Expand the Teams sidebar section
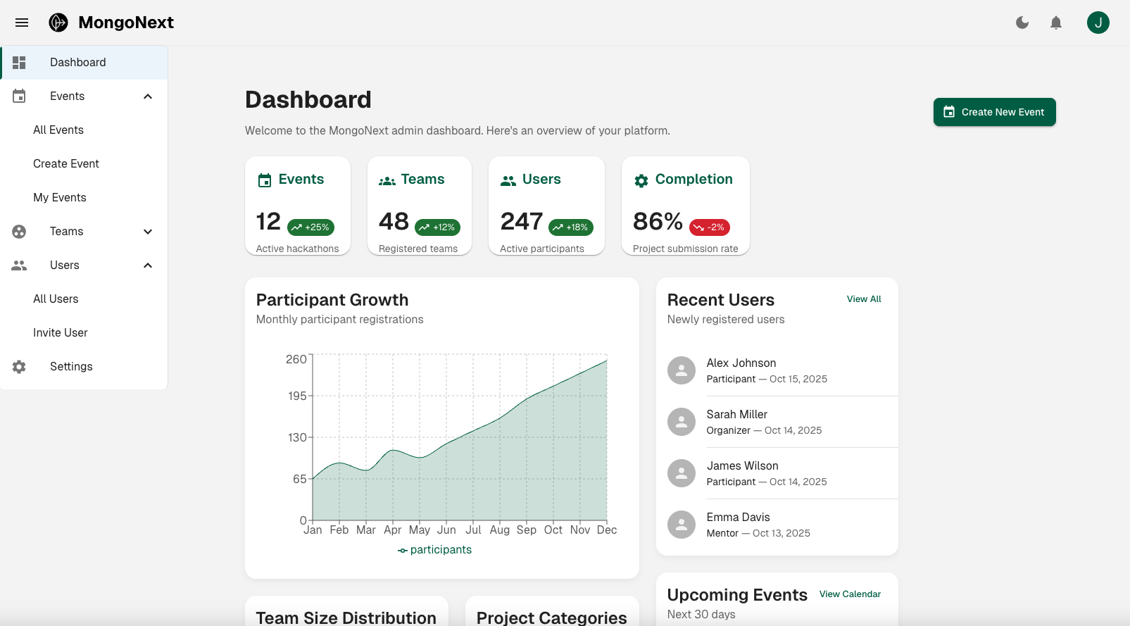1130x626 pixels. click(148, 232)
